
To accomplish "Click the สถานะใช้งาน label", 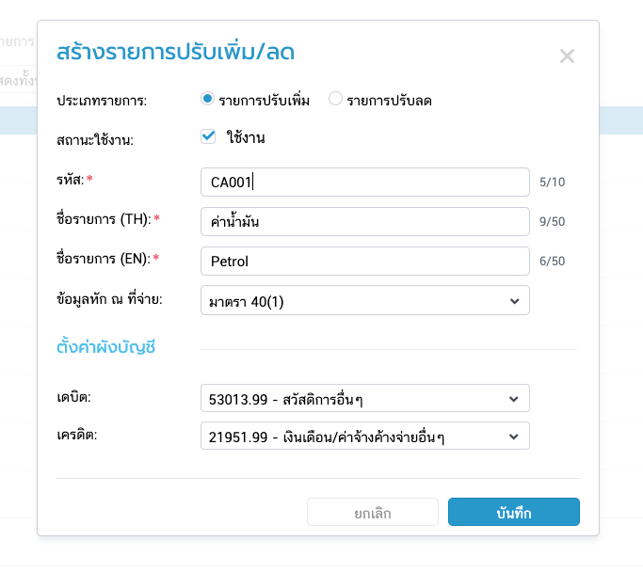I will pos(95,140).
